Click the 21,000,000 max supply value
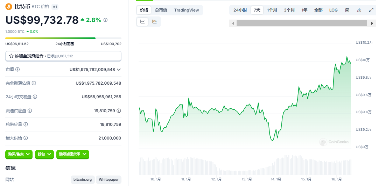This screenshot has width=378, height=186. (110, 138)
